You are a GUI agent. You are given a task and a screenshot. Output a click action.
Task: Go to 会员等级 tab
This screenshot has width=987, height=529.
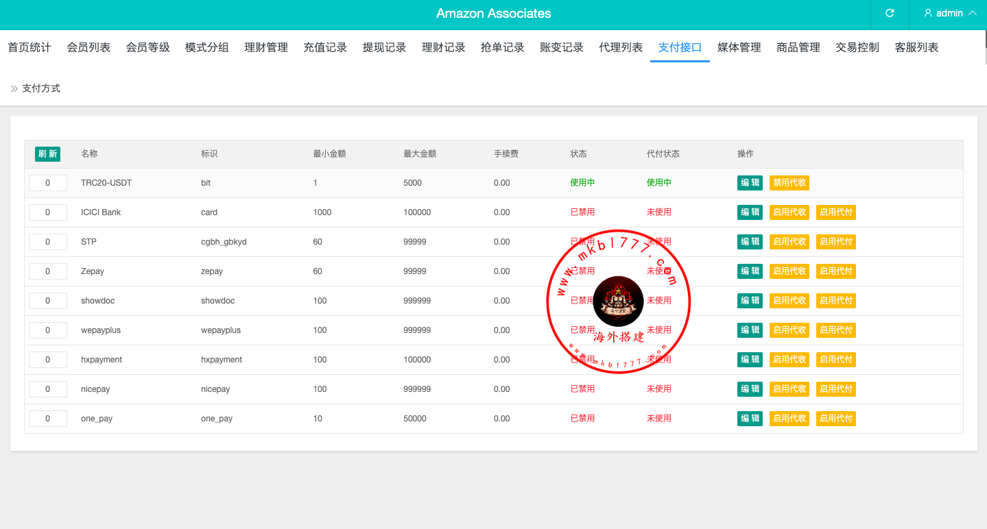pos(147,47)
